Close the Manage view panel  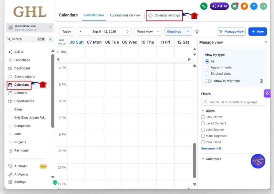[x=266, y=42]
